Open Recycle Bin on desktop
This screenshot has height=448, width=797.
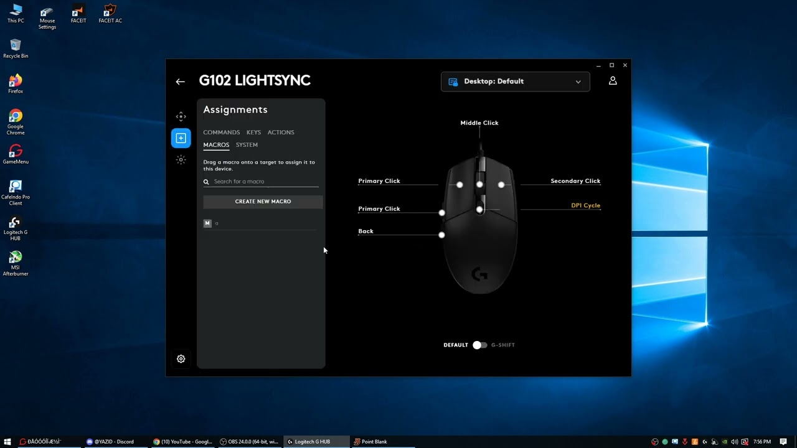16,49
